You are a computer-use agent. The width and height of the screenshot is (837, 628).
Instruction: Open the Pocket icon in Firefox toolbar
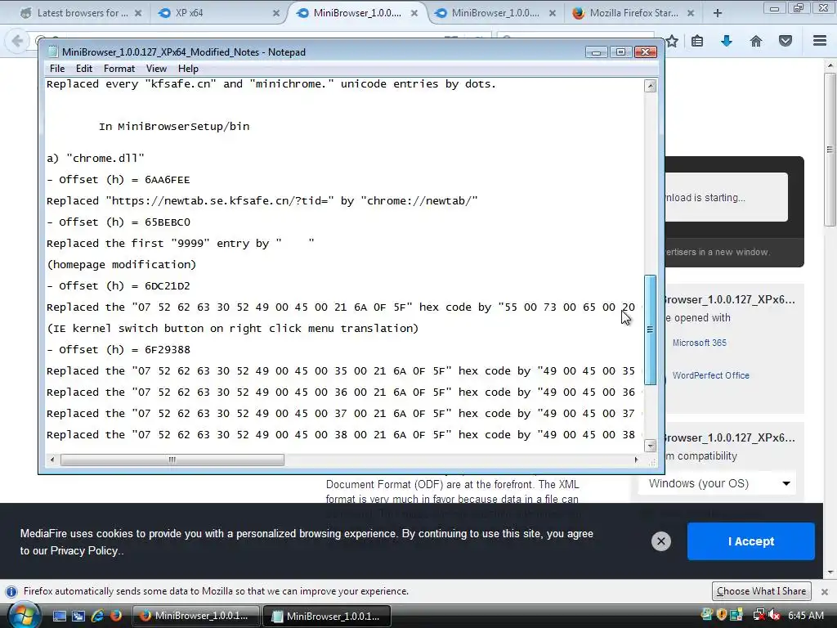786,41
